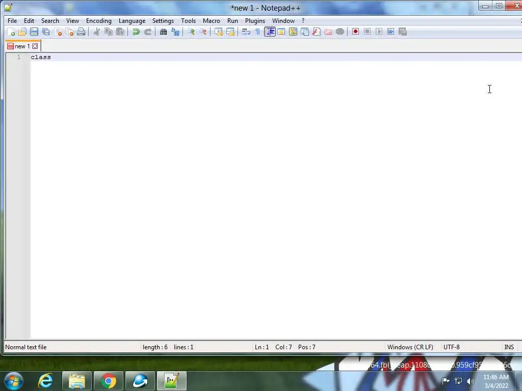
Task: Click the volume speaker tray icon
Action: point(470,381)
